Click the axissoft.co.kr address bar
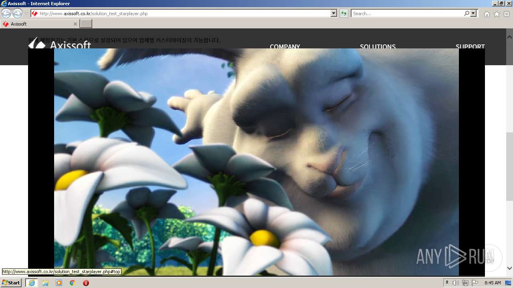The height and width of the screenshot is (288, 513). (x=180, y=14)
